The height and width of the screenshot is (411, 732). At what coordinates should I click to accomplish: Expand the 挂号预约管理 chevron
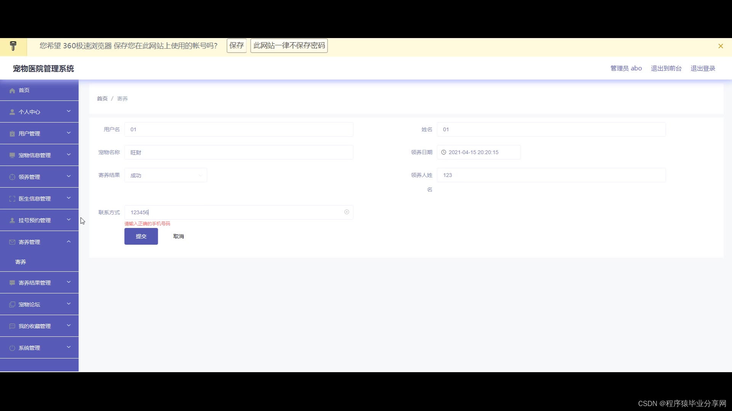pyautogui.click(x=69, y=220)
